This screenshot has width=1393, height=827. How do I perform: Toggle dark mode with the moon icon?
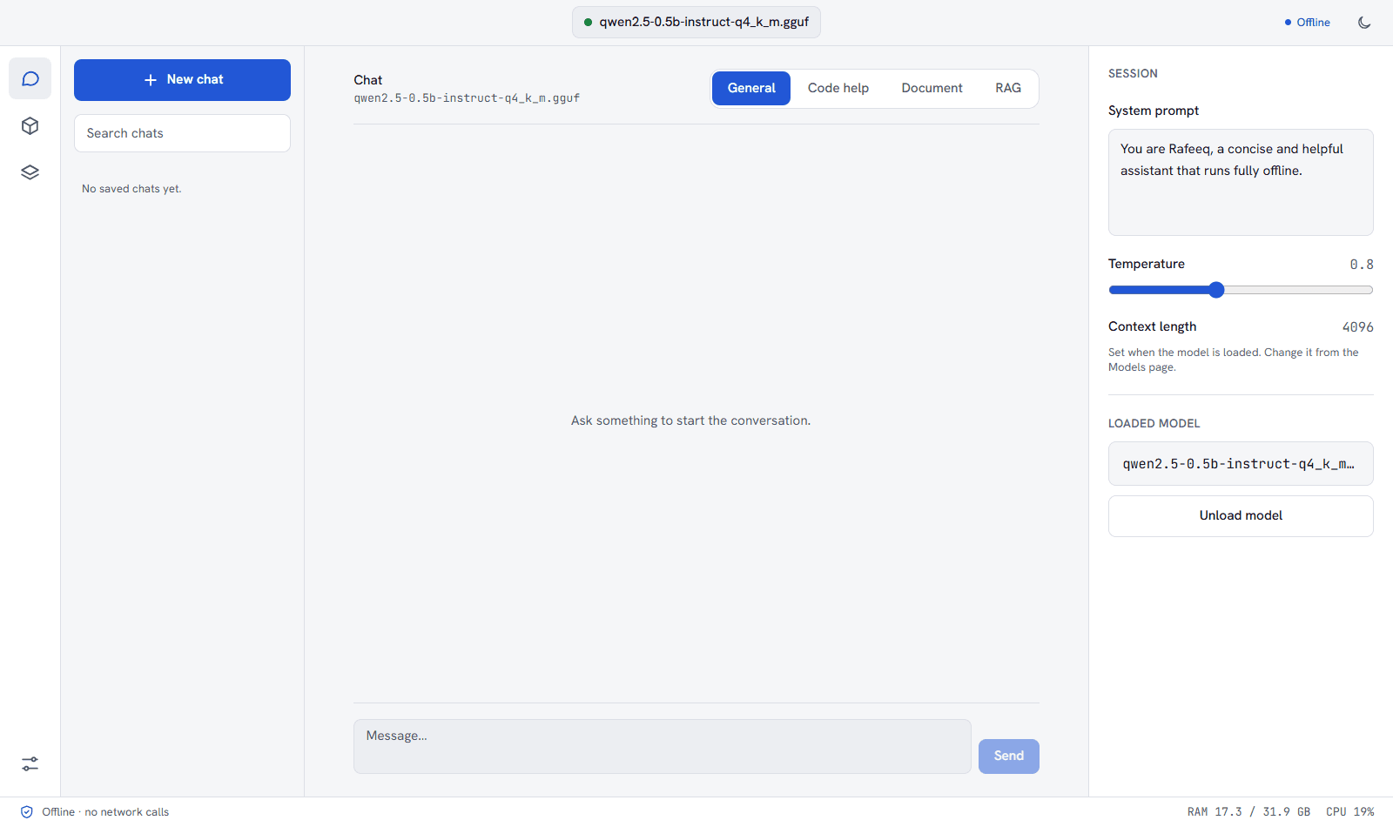click(x=1364, y=23)
